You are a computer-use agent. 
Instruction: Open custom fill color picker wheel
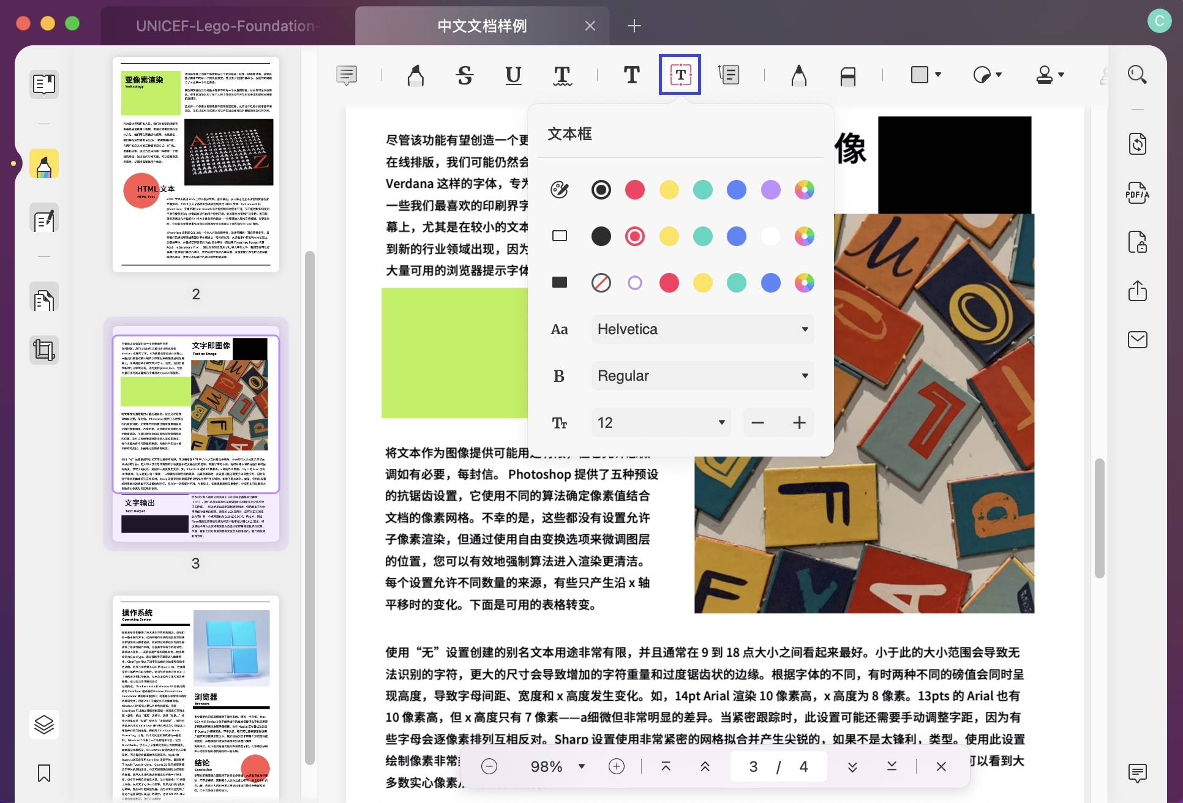[804, 283]
